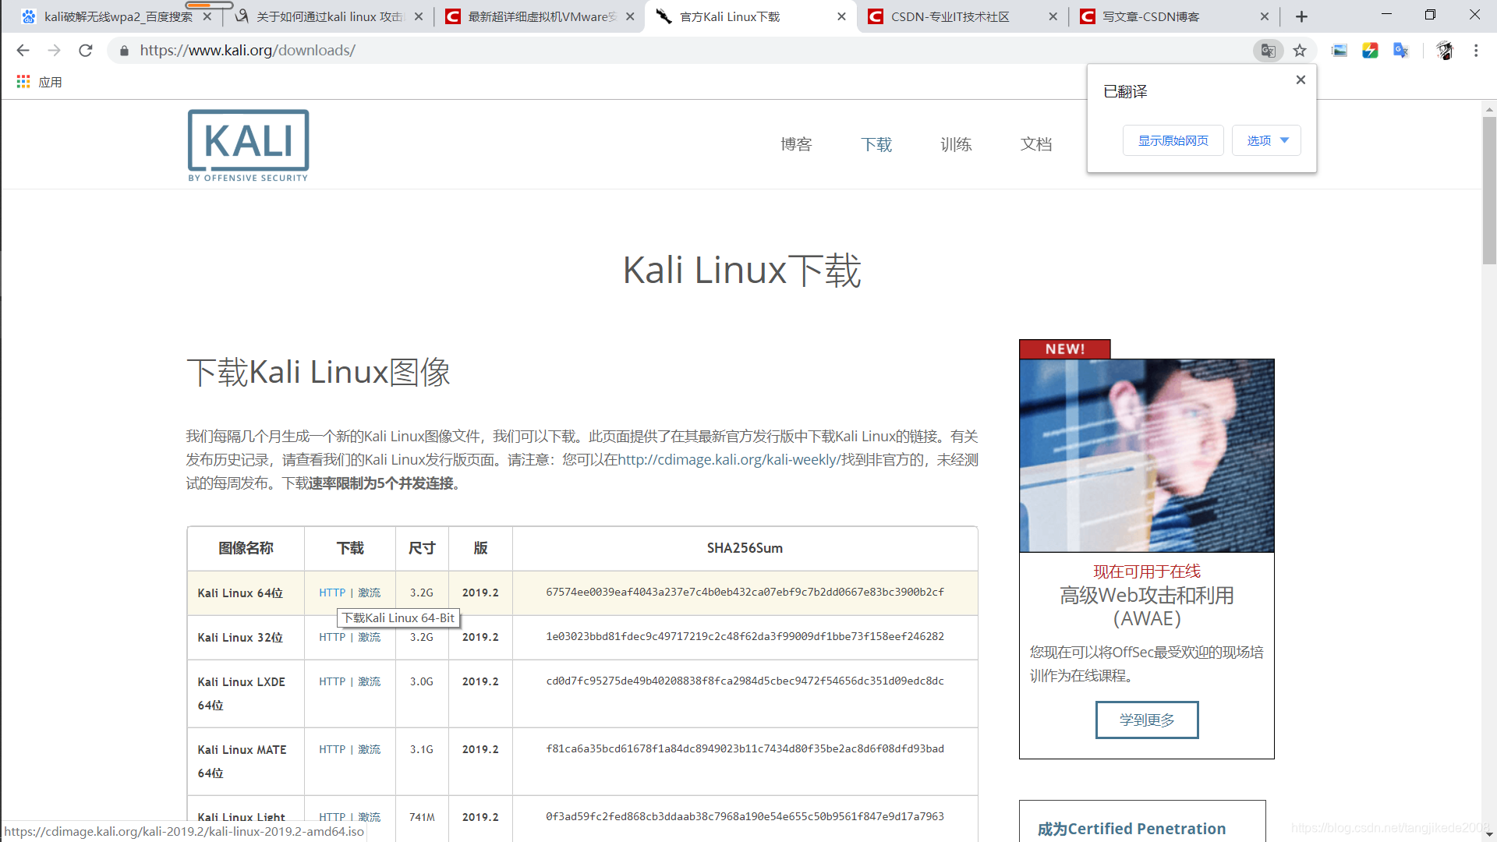Close the 官方Kali Linux下载 tab

click(841, 16)
